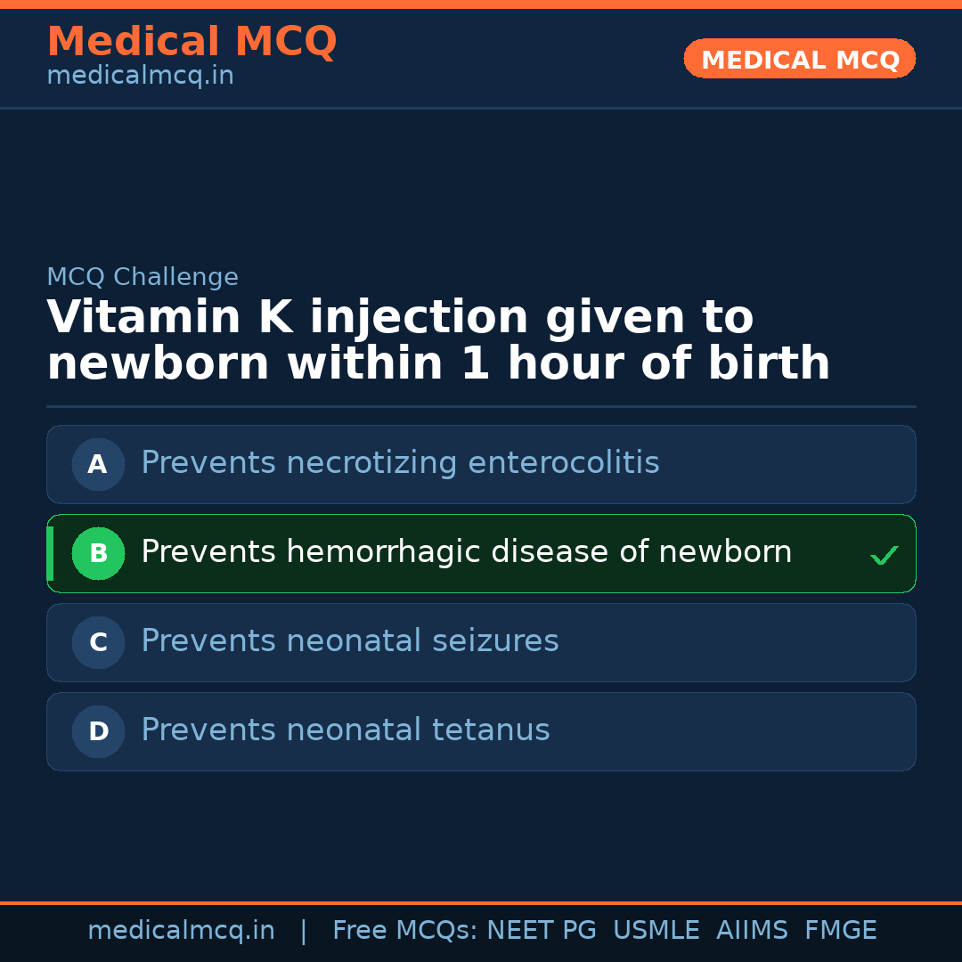Click Free MCQs text in footer
This screenshot has width=962, height=962.
coord(404,931)
